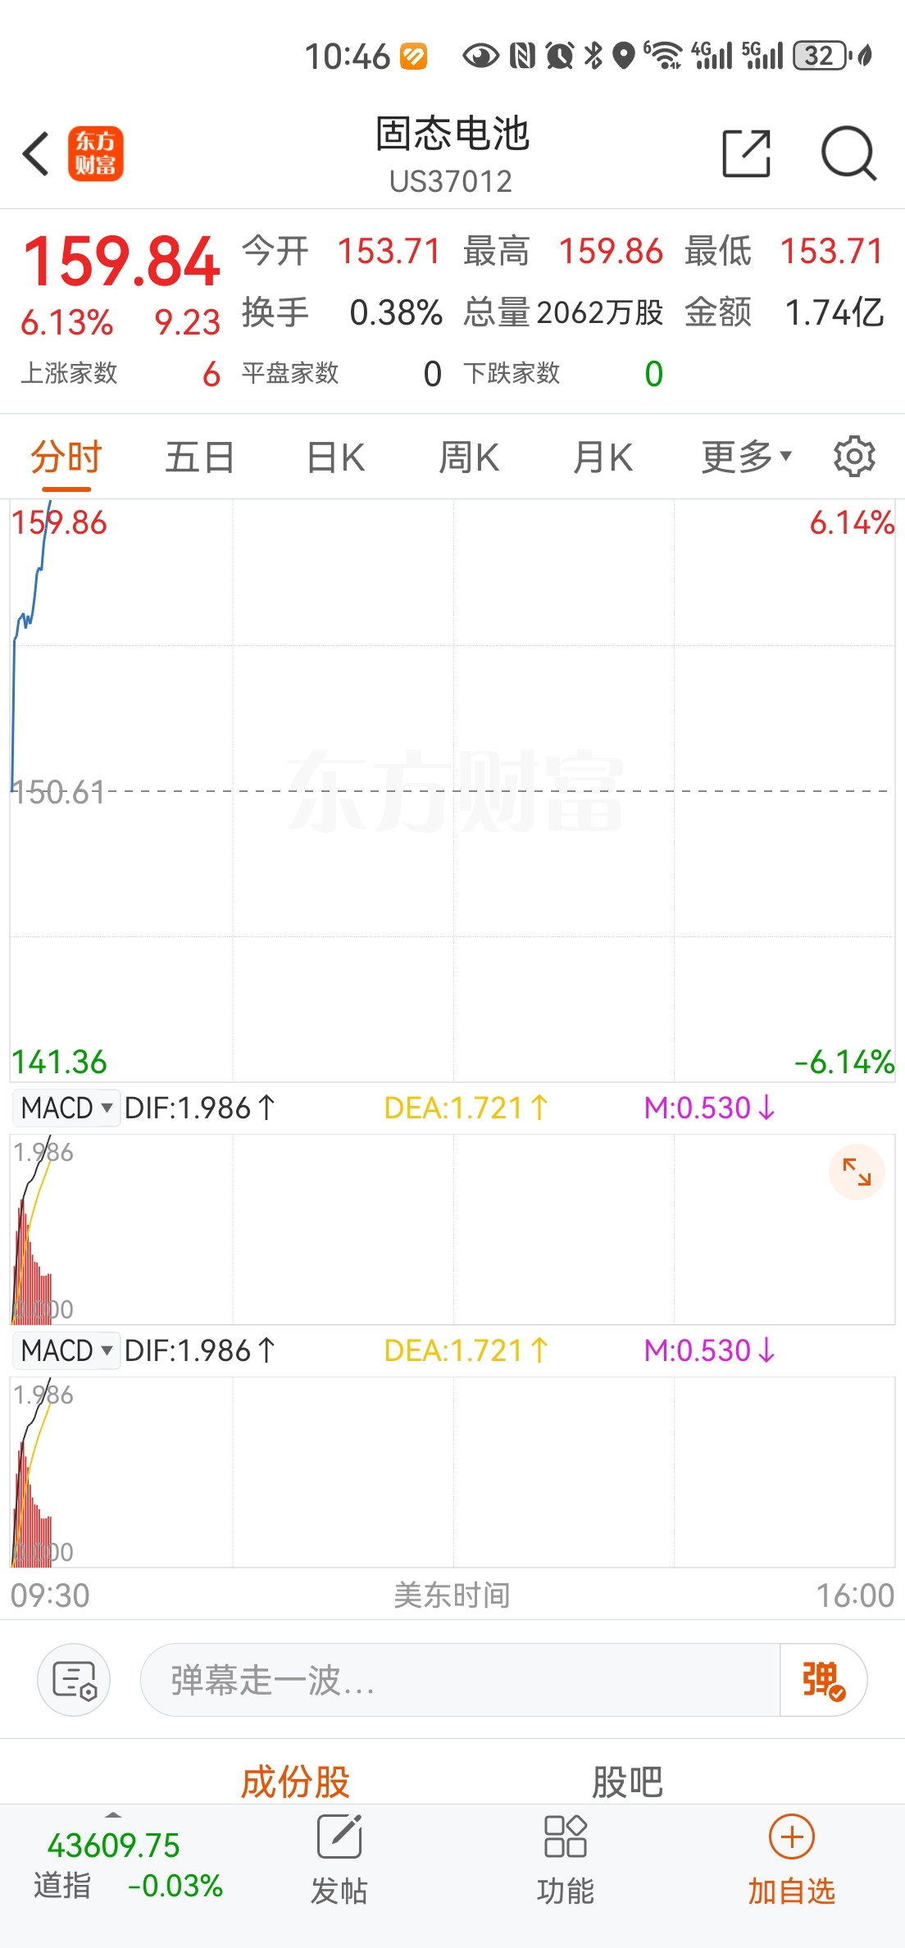Screen dimensions: 905x1948
Task: Open the 成份股 constituents section
Action: coord(295,1781)
